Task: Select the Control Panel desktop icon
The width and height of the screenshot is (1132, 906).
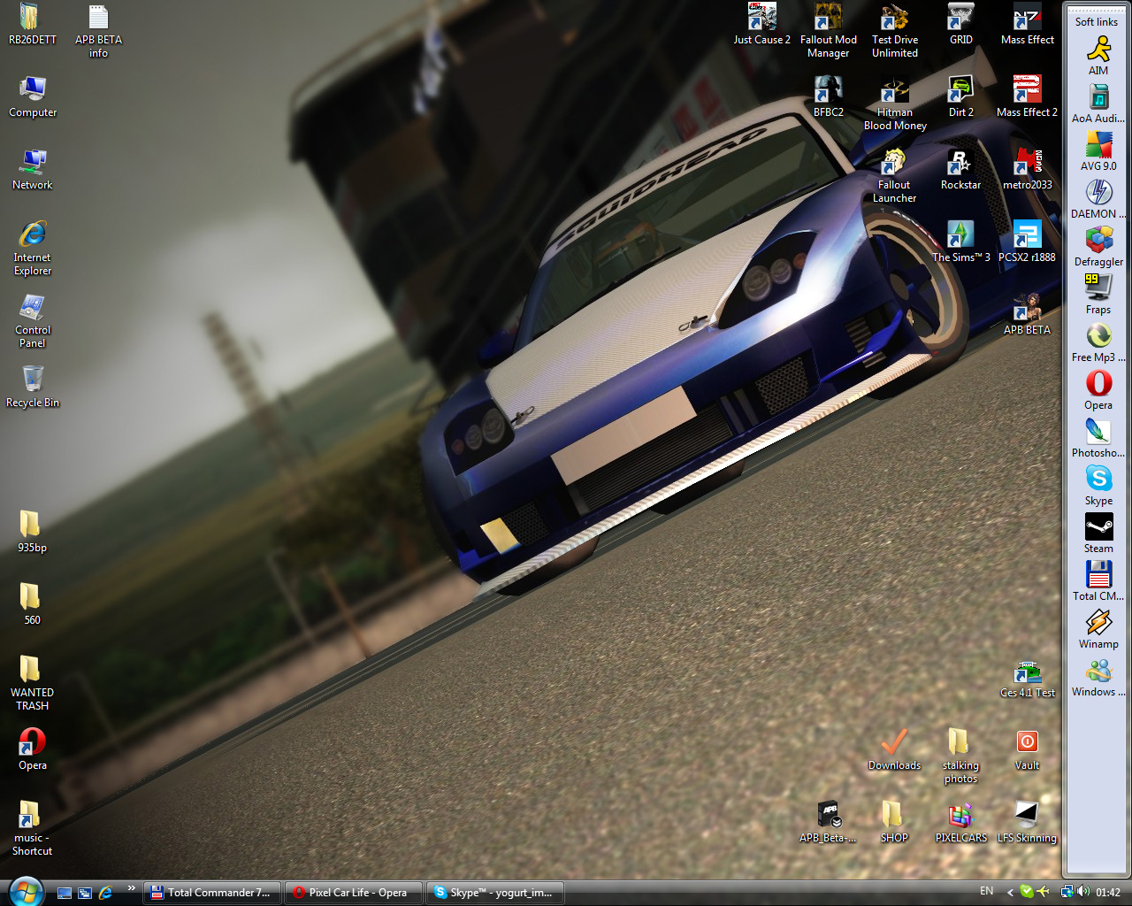Action: pos(33,321)
